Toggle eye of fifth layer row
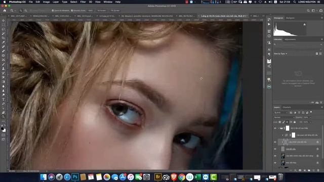The width and height of the screenshot is (324, 182). tap(275, 156)
